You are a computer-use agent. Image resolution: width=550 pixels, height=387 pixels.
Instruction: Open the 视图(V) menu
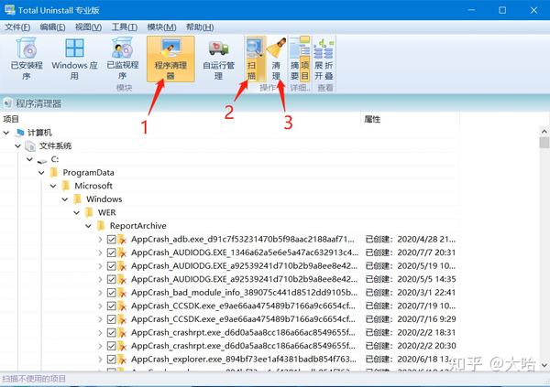[x=88, y=27]
